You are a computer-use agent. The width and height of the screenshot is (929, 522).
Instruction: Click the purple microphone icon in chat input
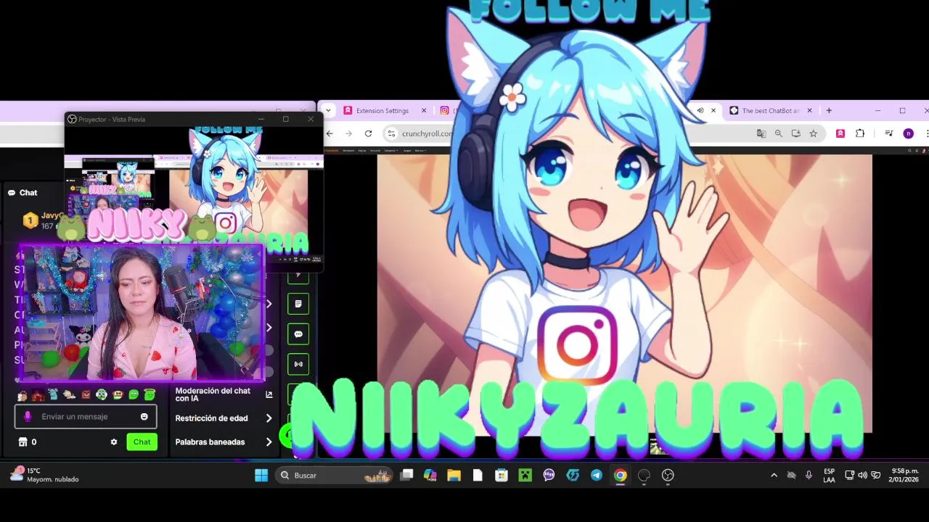(28, 417)
